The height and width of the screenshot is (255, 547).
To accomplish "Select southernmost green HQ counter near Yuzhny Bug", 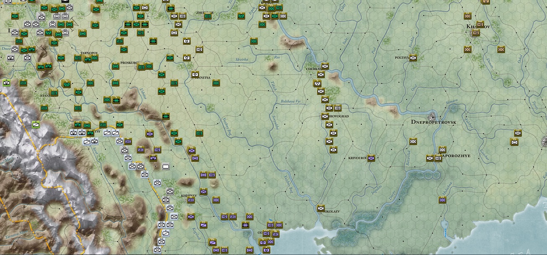I will click(x=199, y=133).
